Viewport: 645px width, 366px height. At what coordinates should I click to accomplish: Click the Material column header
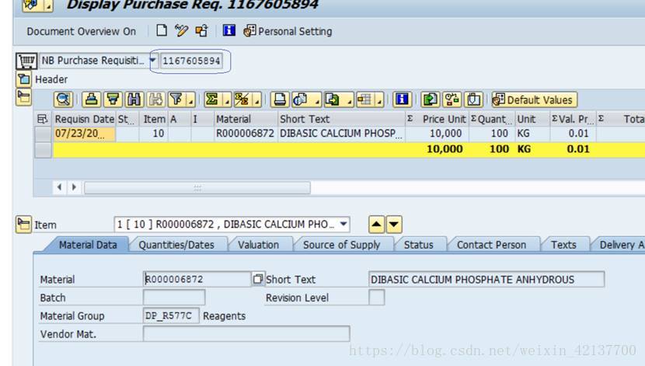click(246, 119)
